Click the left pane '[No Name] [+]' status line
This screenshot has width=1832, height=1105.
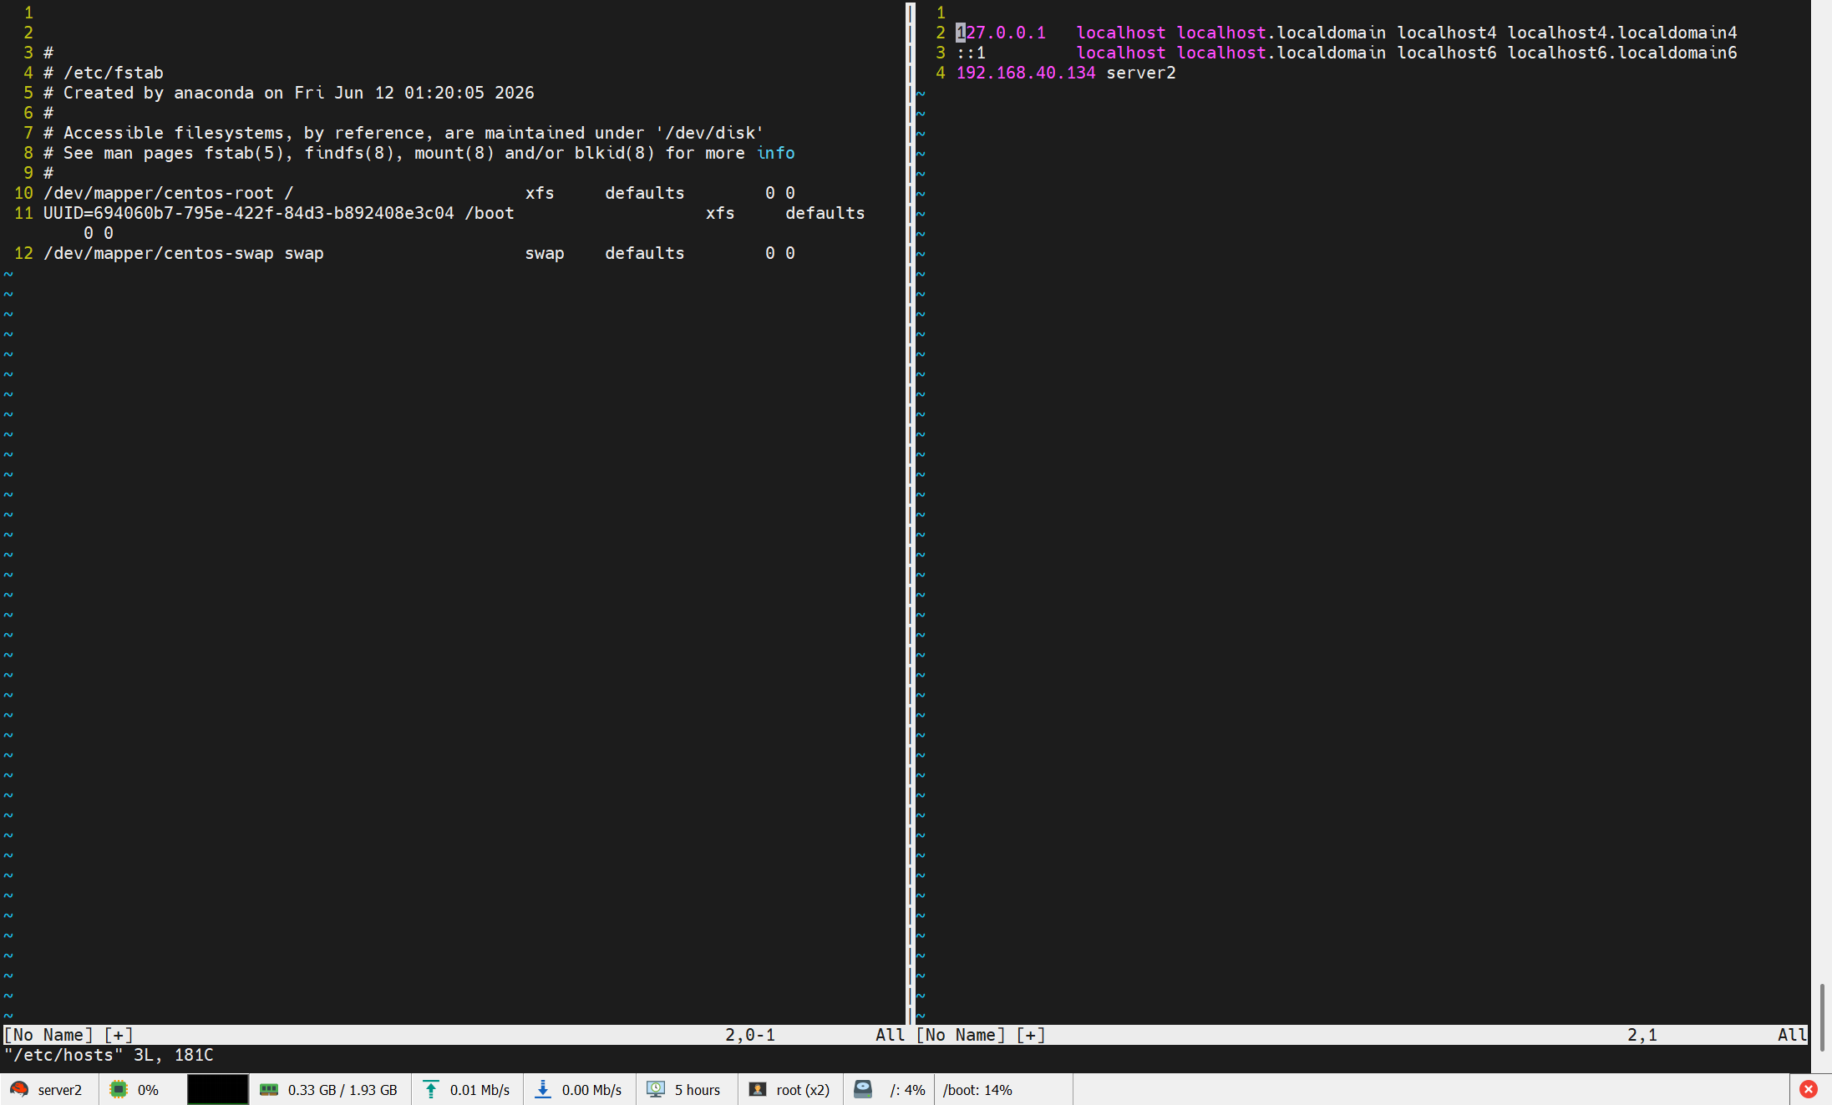455,1035
